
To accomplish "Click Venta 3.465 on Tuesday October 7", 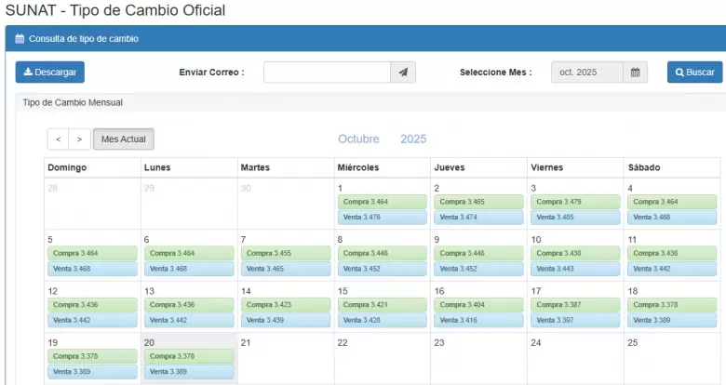I will (285, 269).
